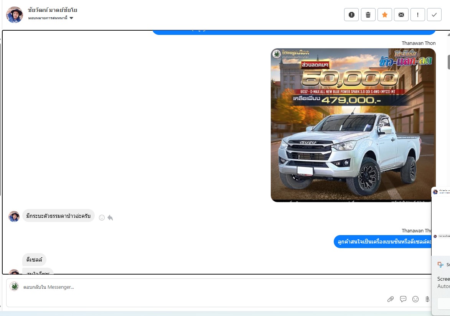The image size is (450, 316).
Task: Click the Thanawan Thon sender label above image
Action: 419,43
